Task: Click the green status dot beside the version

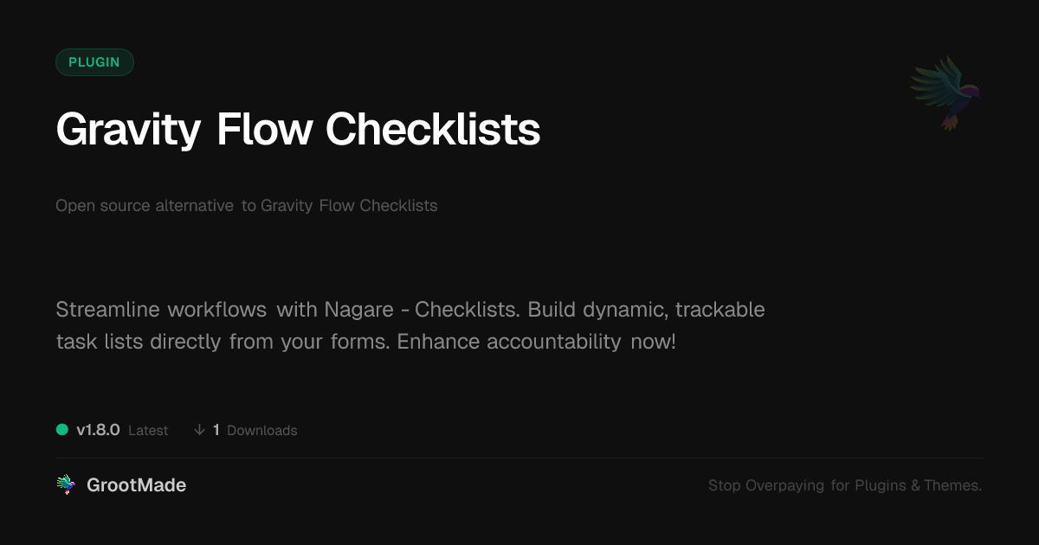Action: point(62,430)
